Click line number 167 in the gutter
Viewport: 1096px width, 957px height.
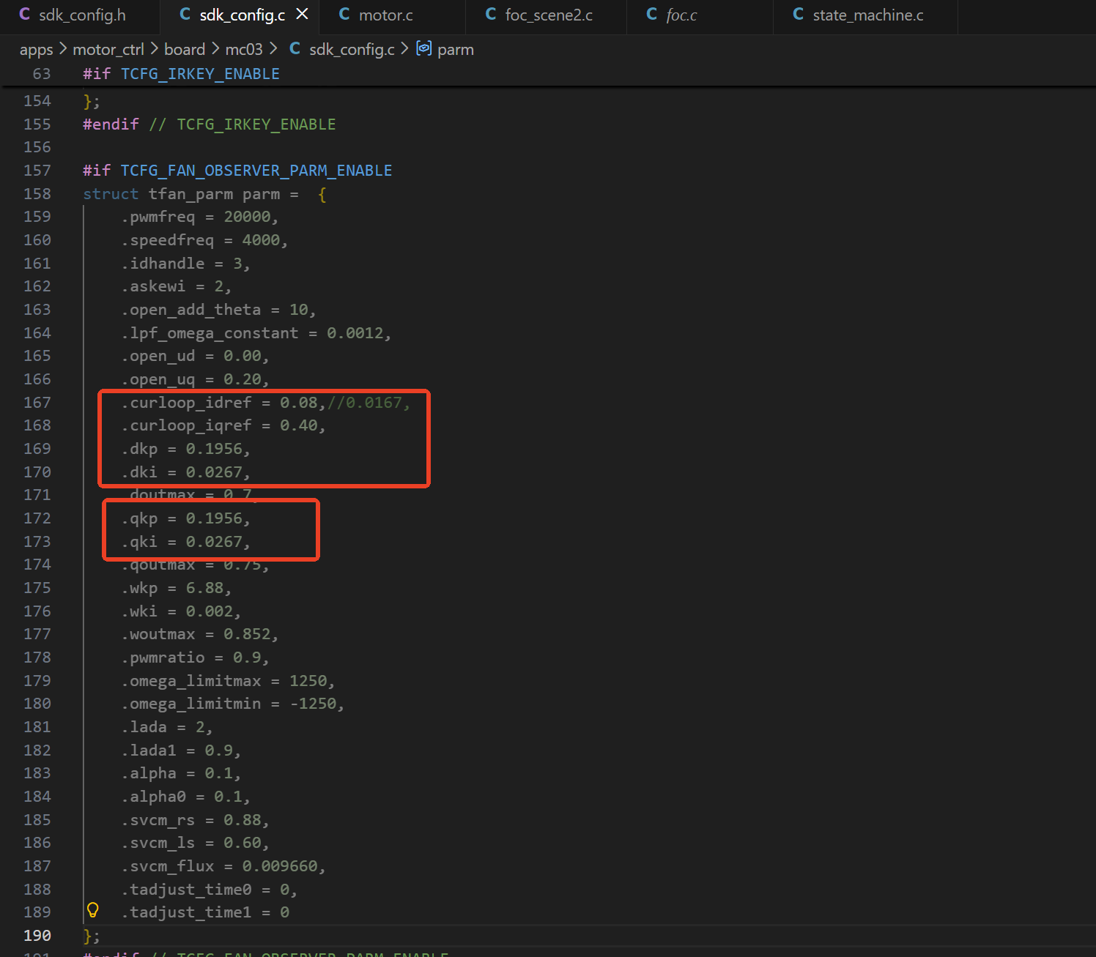pos(37,403)
